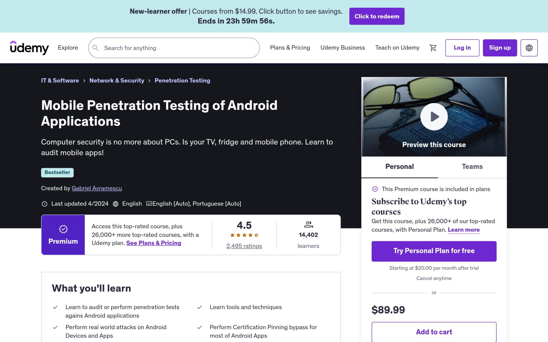Click the course title heading
The height and width of the screenshot is (342, 548).
159,113
